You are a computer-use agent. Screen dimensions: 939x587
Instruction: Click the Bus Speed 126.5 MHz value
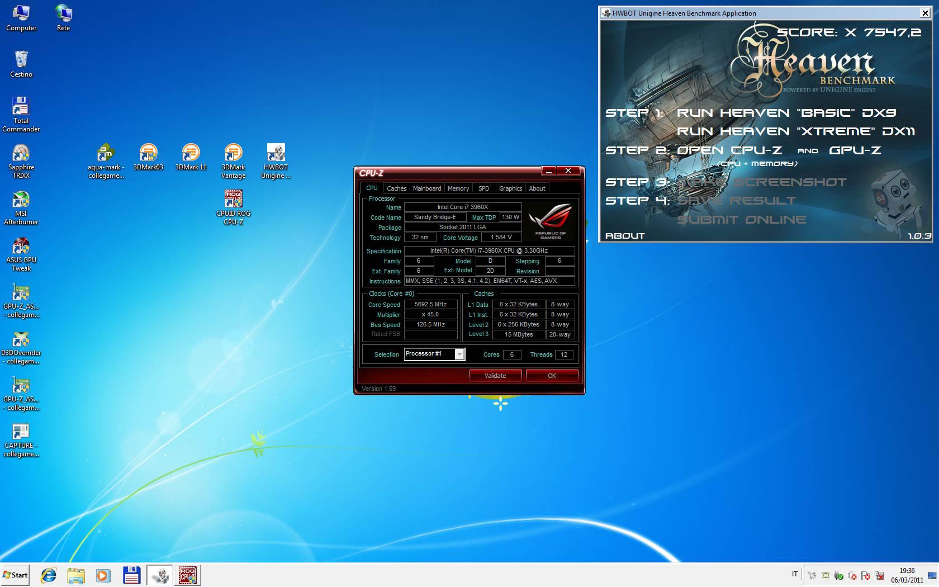431,325
